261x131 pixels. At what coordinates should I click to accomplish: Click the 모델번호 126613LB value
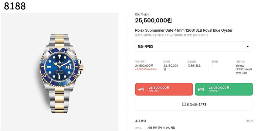tap(194, 66)
